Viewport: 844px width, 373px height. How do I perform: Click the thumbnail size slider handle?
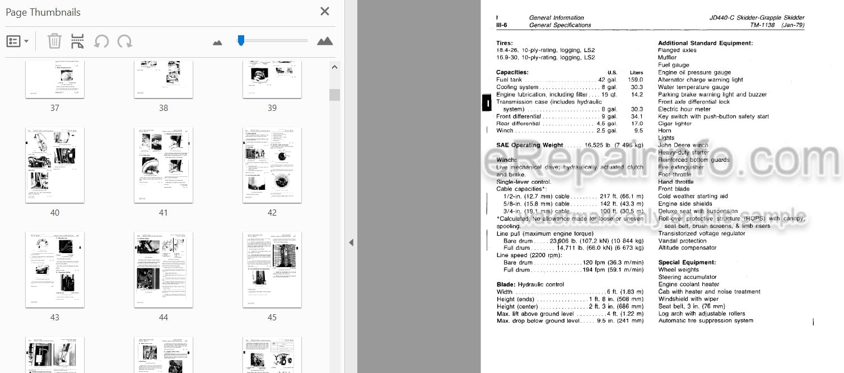[x=241, y=40]
